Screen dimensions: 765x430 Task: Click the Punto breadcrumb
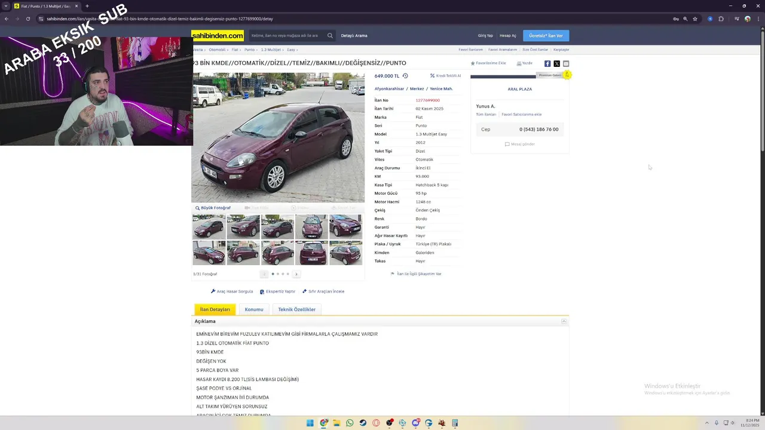249,50
